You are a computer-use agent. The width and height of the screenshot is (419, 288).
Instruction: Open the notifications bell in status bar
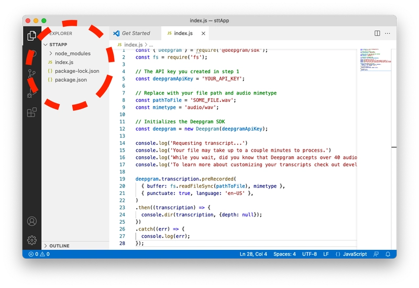388,254
